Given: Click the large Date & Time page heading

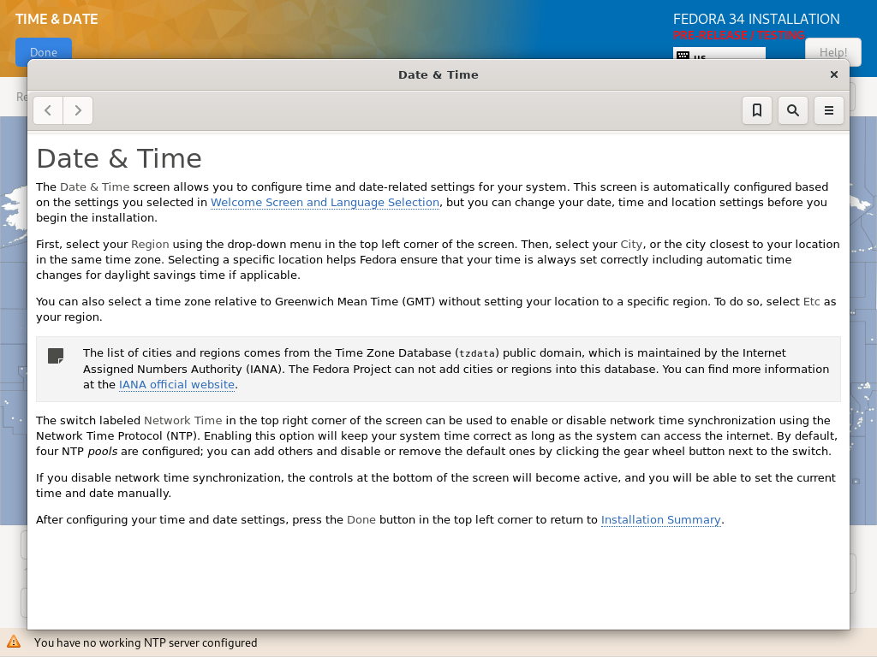Looking at the screenshot, I should click(119, 158).
